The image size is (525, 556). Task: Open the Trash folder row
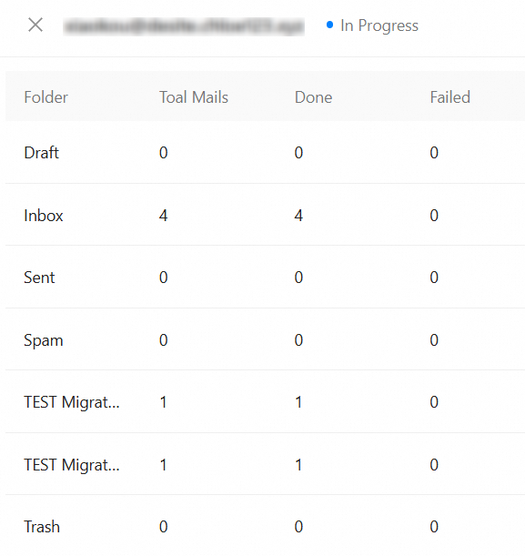(x=265, y=526)
